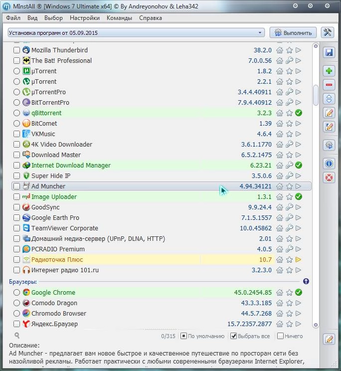
Task: Select the BitComet radio button
Action: point(16,124)
